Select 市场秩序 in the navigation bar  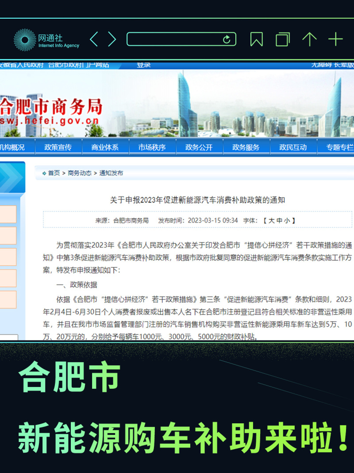pos(152,147)
